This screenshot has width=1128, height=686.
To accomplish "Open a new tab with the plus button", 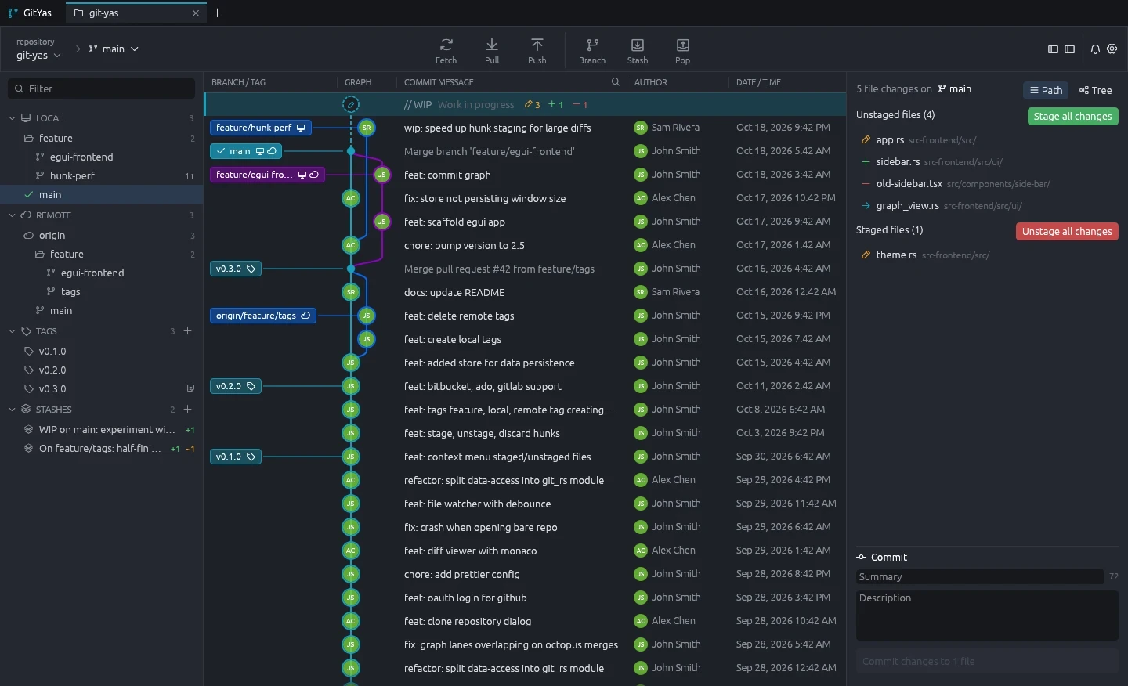I will (218, 13).
